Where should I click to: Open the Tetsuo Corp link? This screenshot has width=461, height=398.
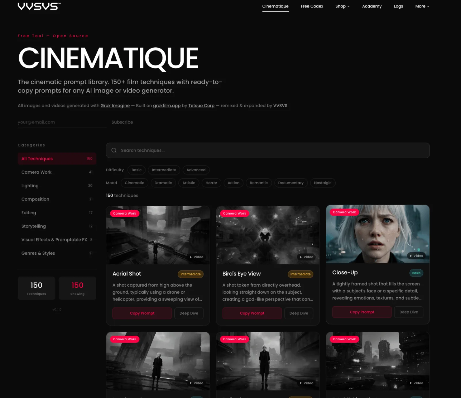[201, 106]
